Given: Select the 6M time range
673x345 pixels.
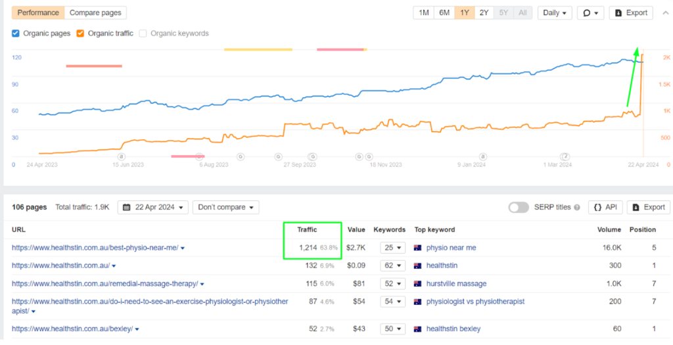Looking at the screenshot, I should 444,12.
